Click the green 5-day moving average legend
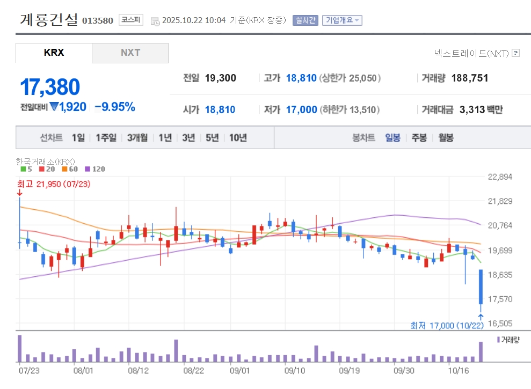 26,169
